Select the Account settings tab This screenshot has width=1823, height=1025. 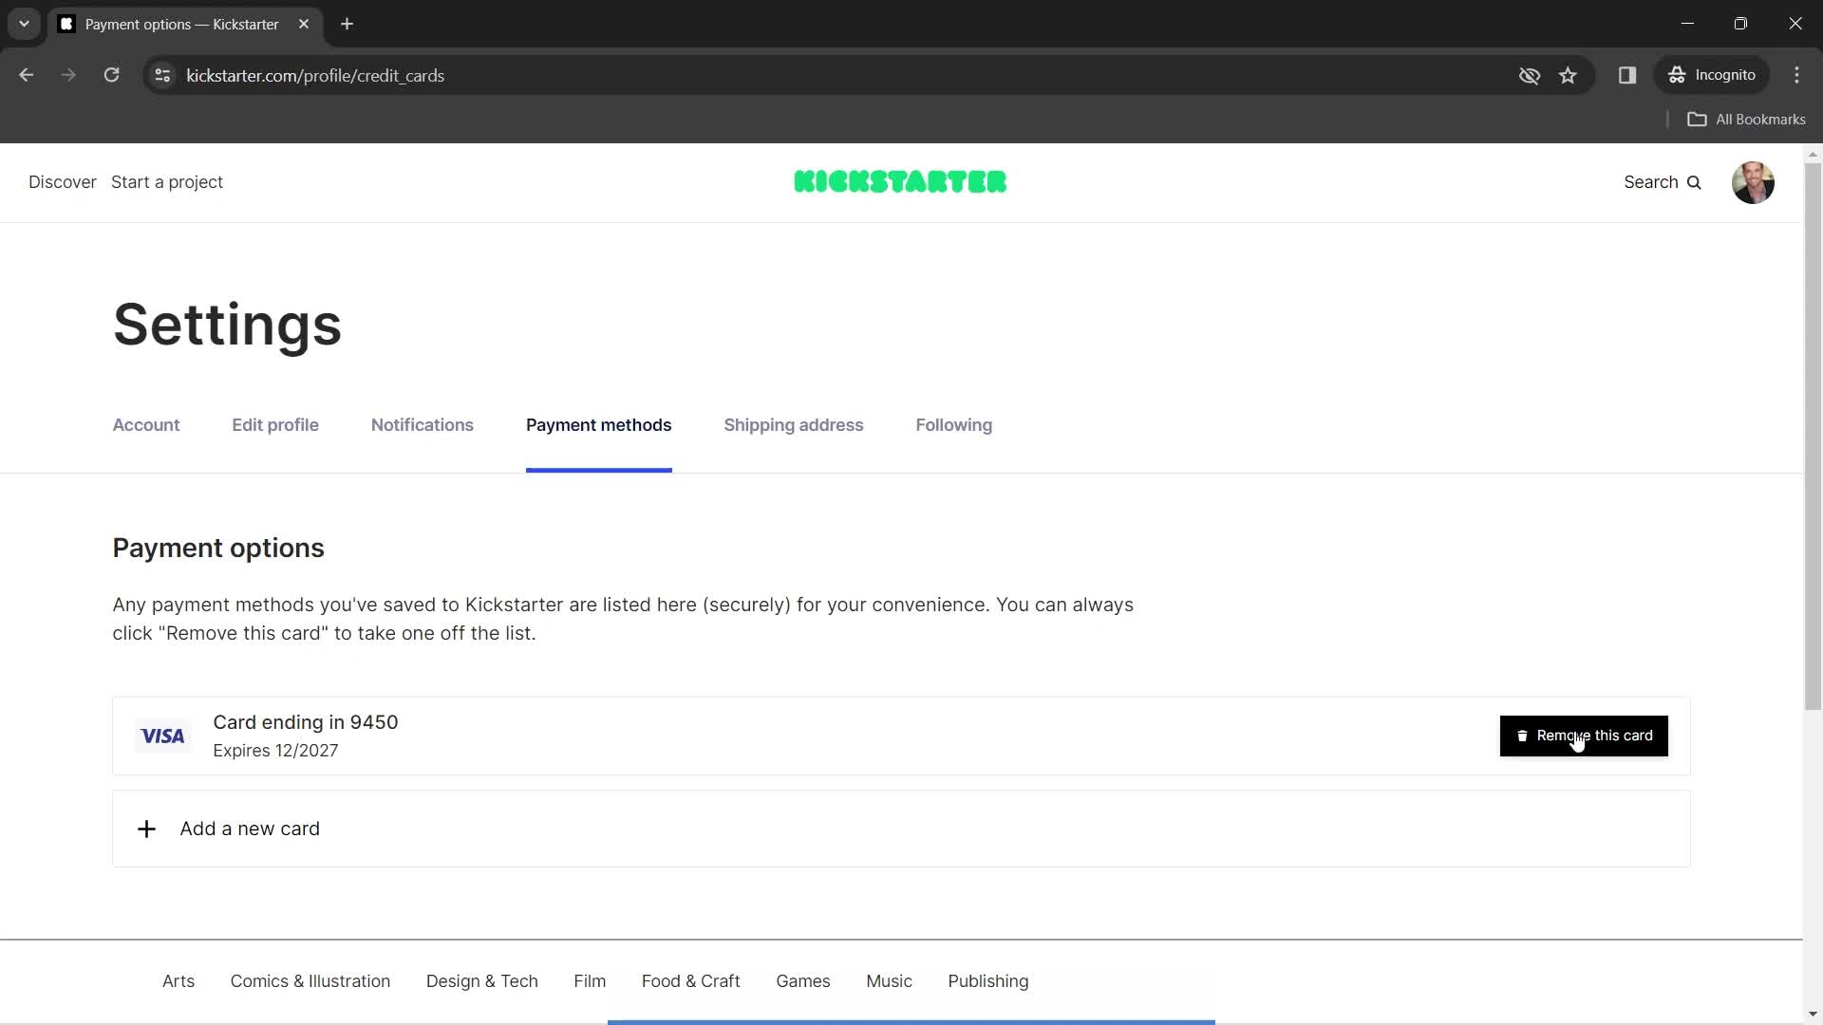pos(146,425)
